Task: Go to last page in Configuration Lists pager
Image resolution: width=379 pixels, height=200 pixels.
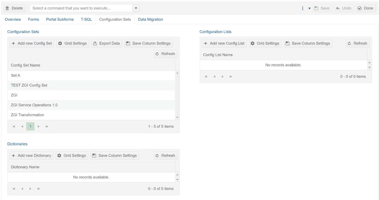Action: point(231,77)
